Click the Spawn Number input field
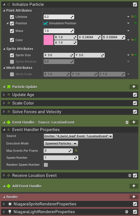 [61, 158]
